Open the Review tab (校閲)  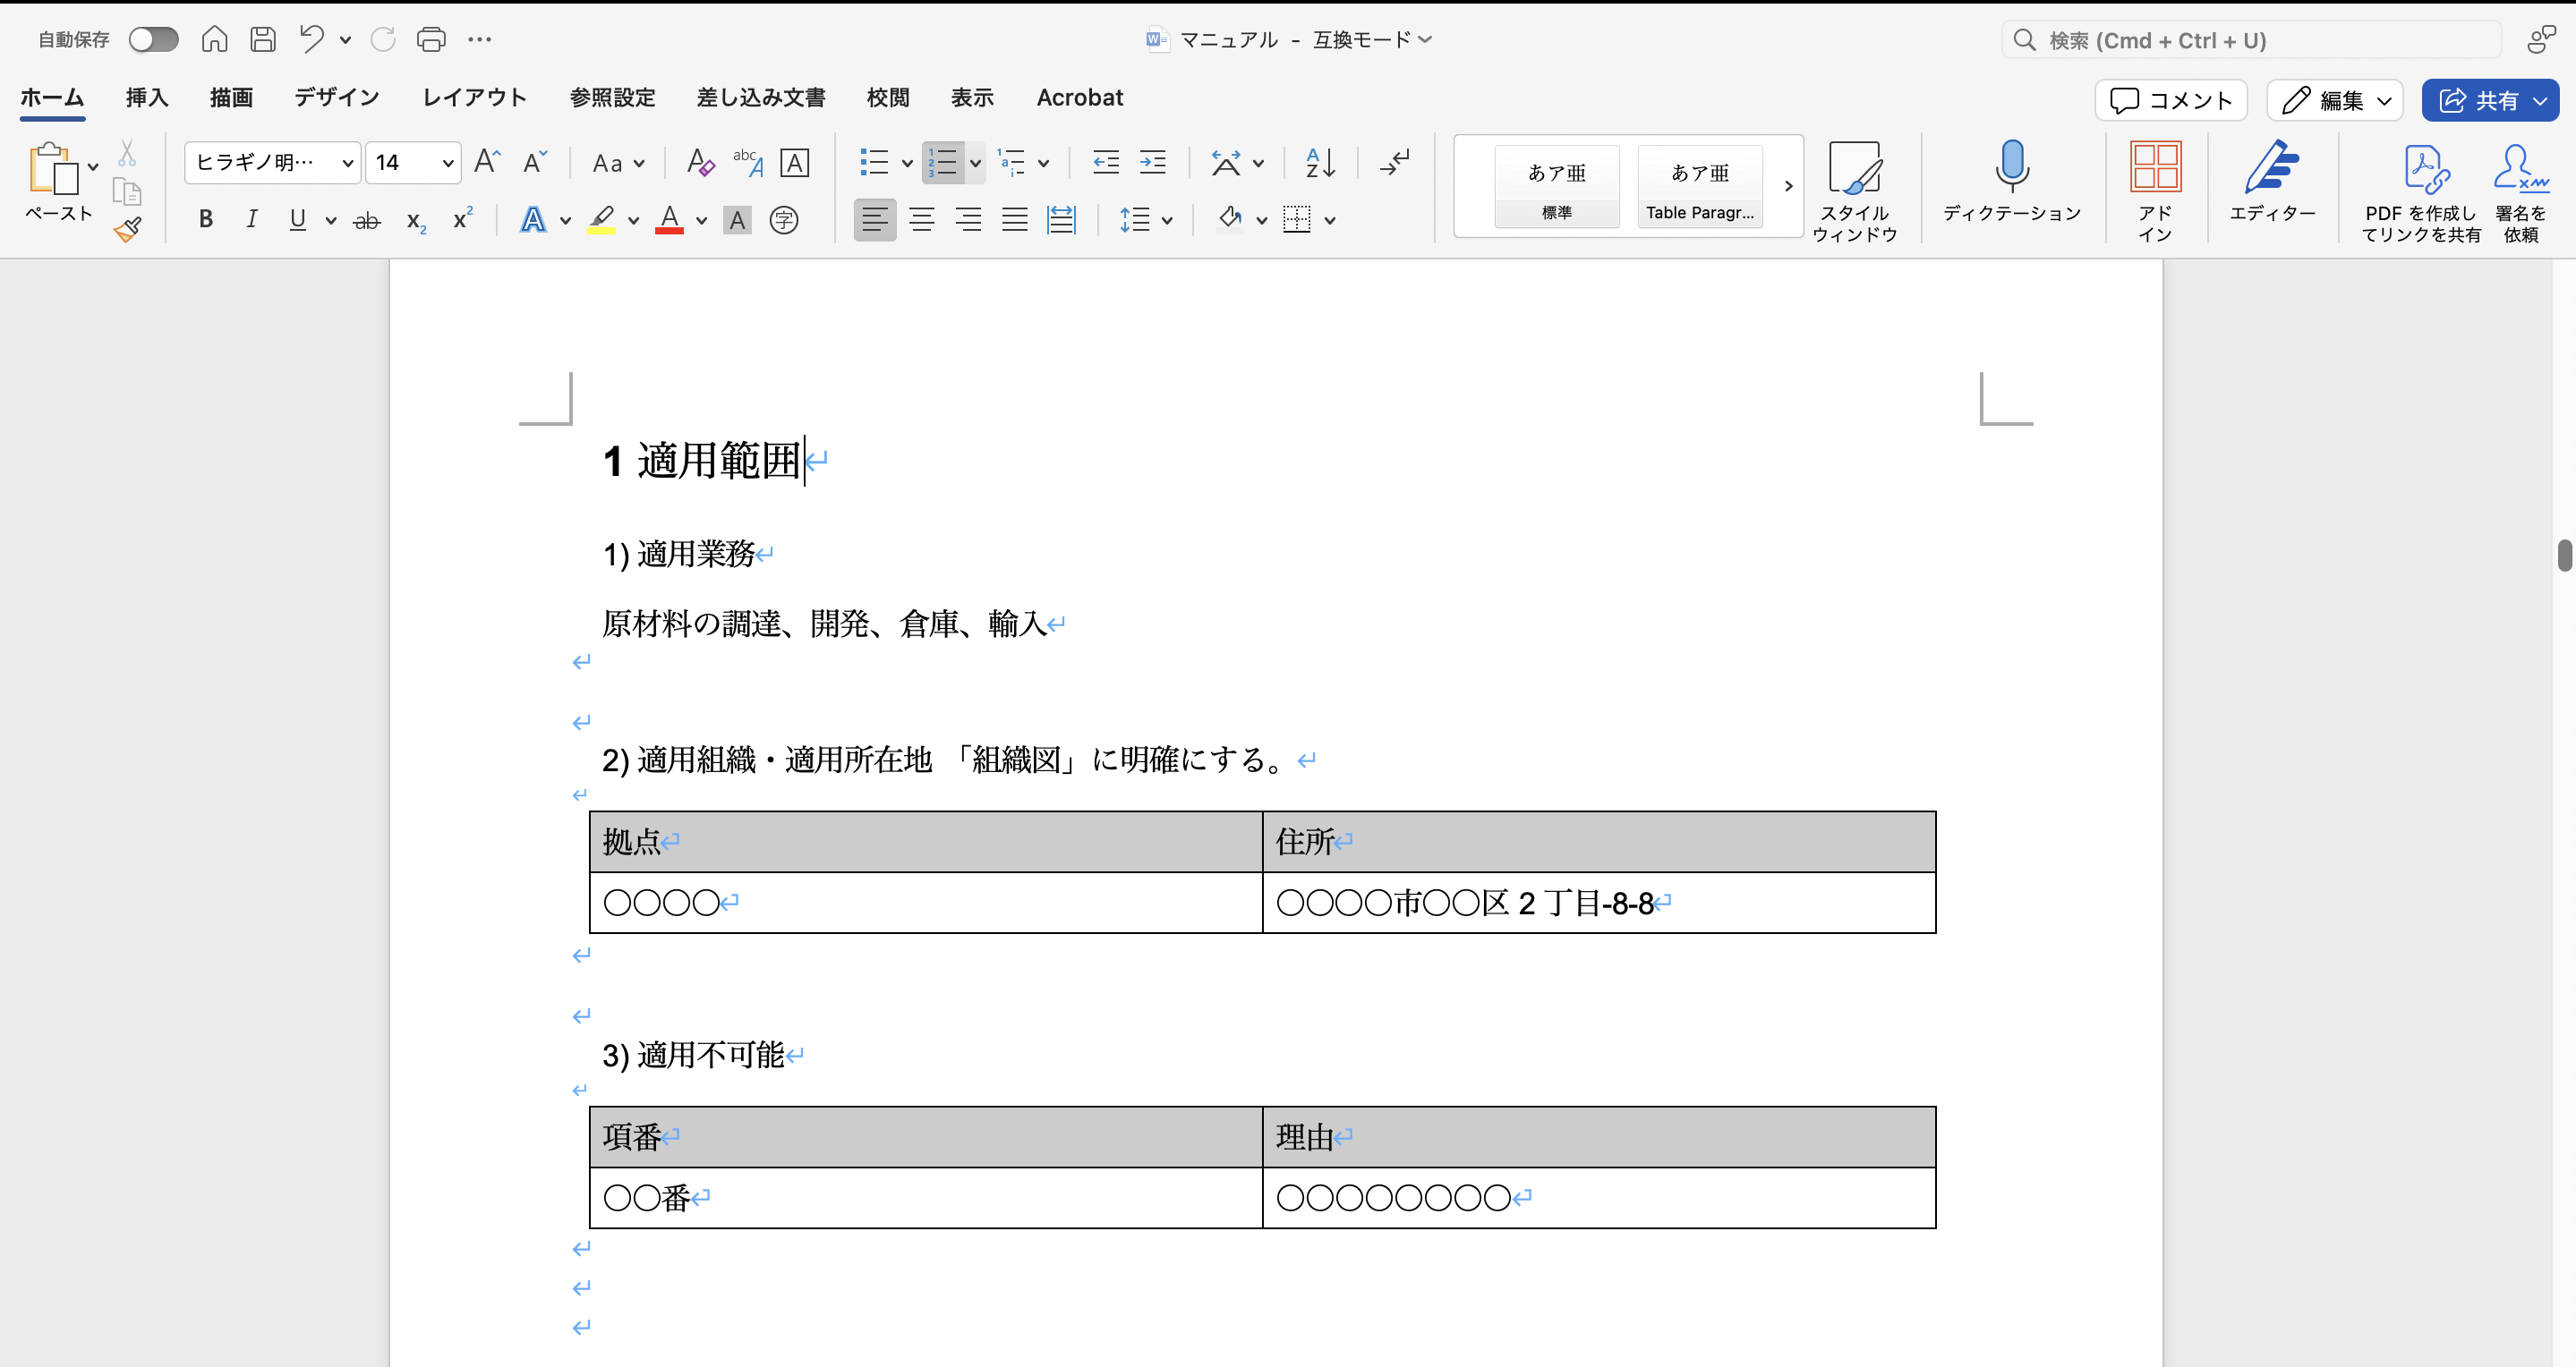(x=887, y=98)
